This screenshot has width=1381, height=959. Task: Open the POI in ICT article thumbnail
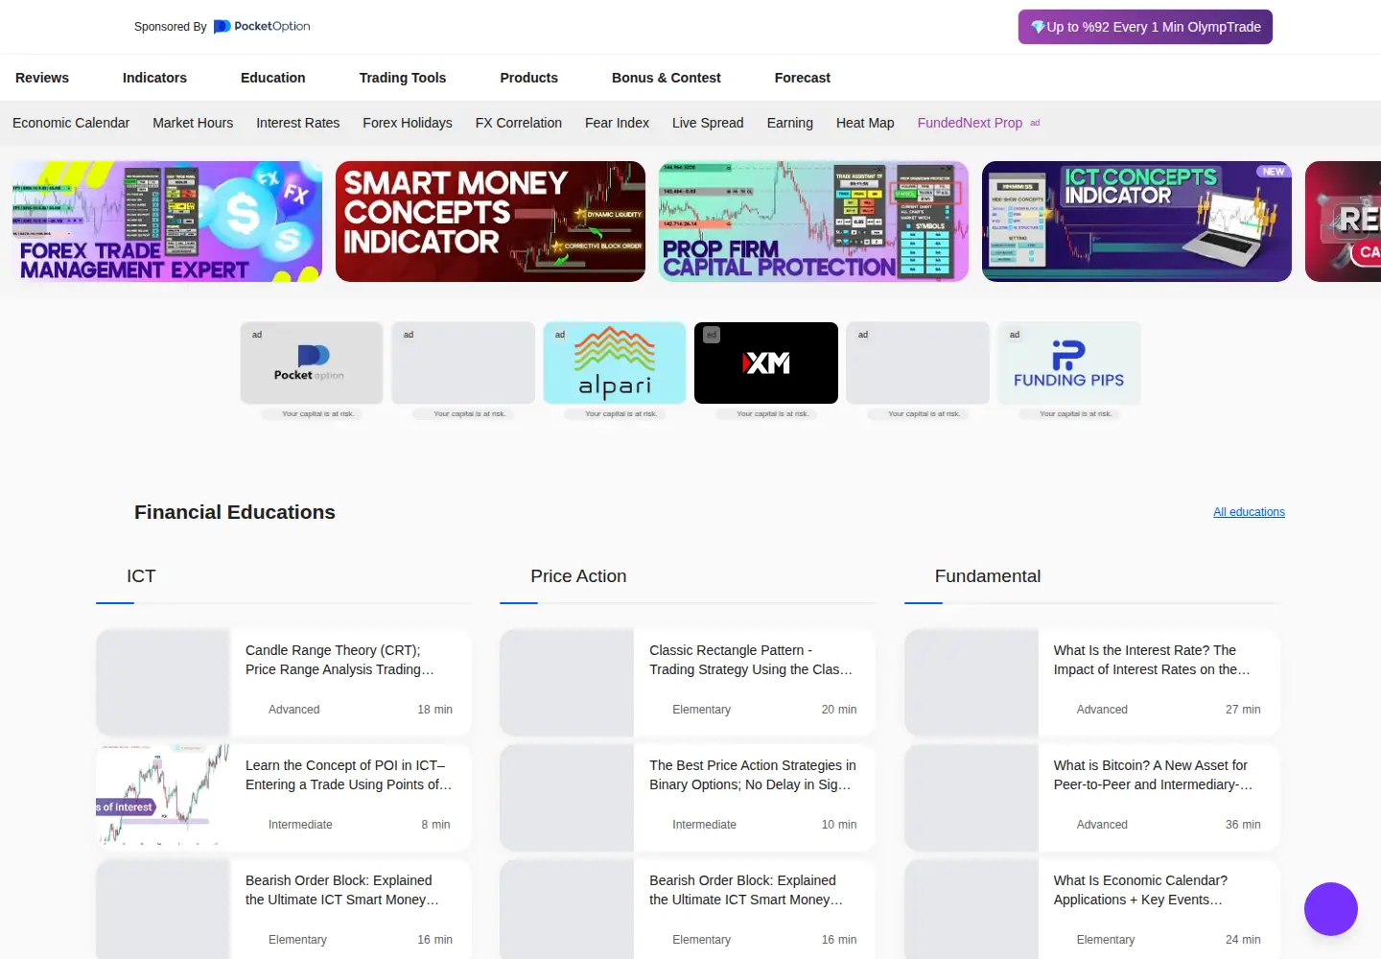163,798
